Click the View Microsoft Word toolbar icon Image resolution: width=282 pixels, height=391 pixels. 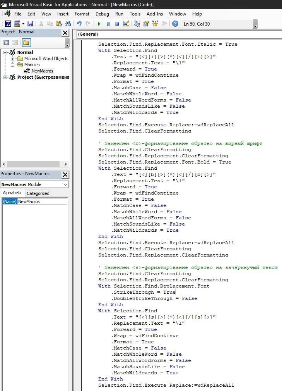coord(7,24)
